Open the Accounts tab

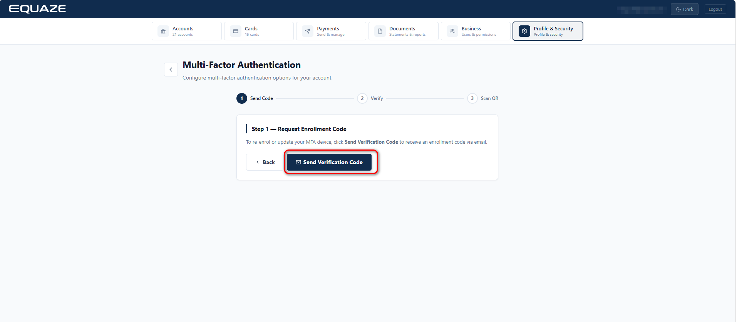tap(187, 31)
